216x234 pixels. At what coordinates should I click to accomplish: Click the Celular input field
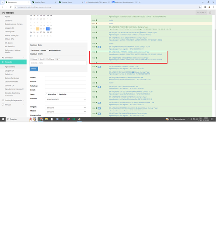tap(65, 82)
